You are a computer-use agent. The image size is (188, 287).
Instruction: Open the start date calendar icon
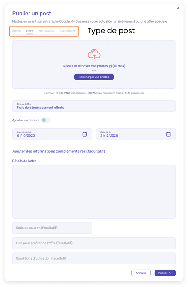click(85, 134)
